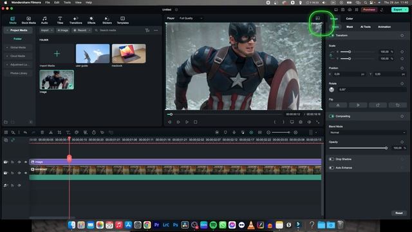Enable the Drop Shadow switch
The image size is (412, 232).
(332, 159)
